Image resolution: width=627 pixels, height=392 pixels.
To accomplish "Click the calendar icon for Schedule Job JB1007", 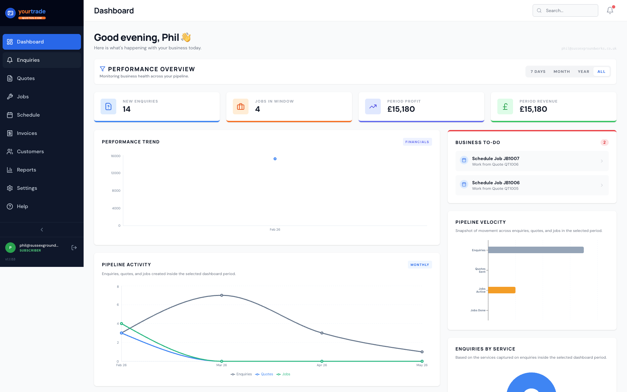I will 464,160.
